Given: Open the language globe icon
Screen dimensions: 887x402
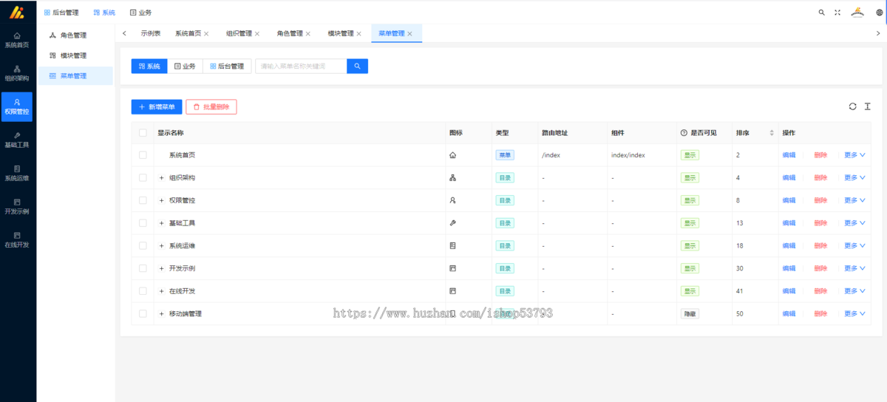Looking at the screenshot, I should 879,12.
